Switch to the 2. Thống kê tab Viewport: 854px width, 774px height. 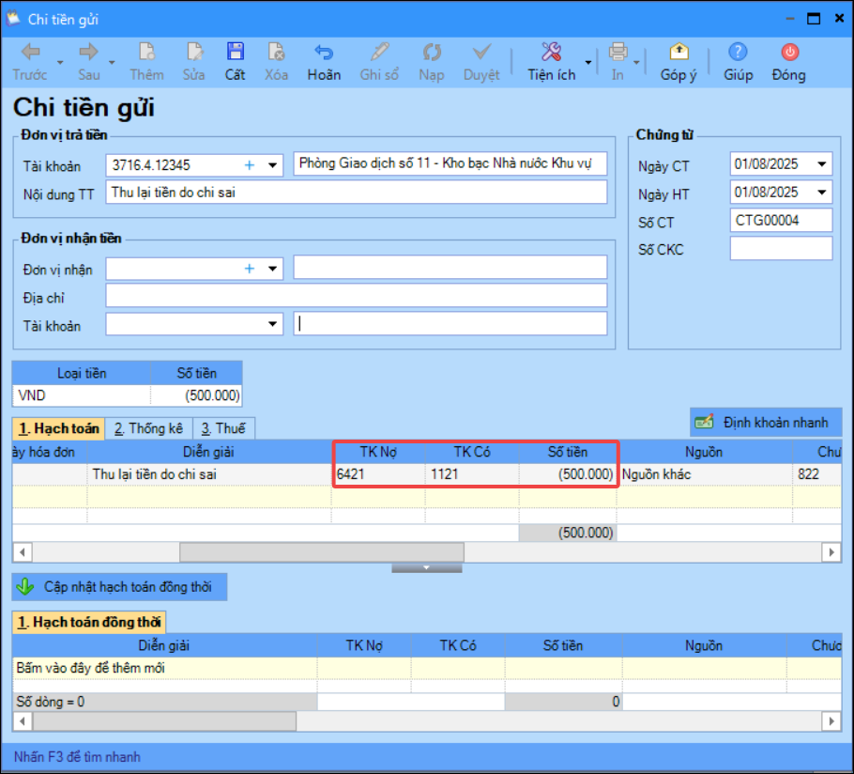click(x=148, y=428)
